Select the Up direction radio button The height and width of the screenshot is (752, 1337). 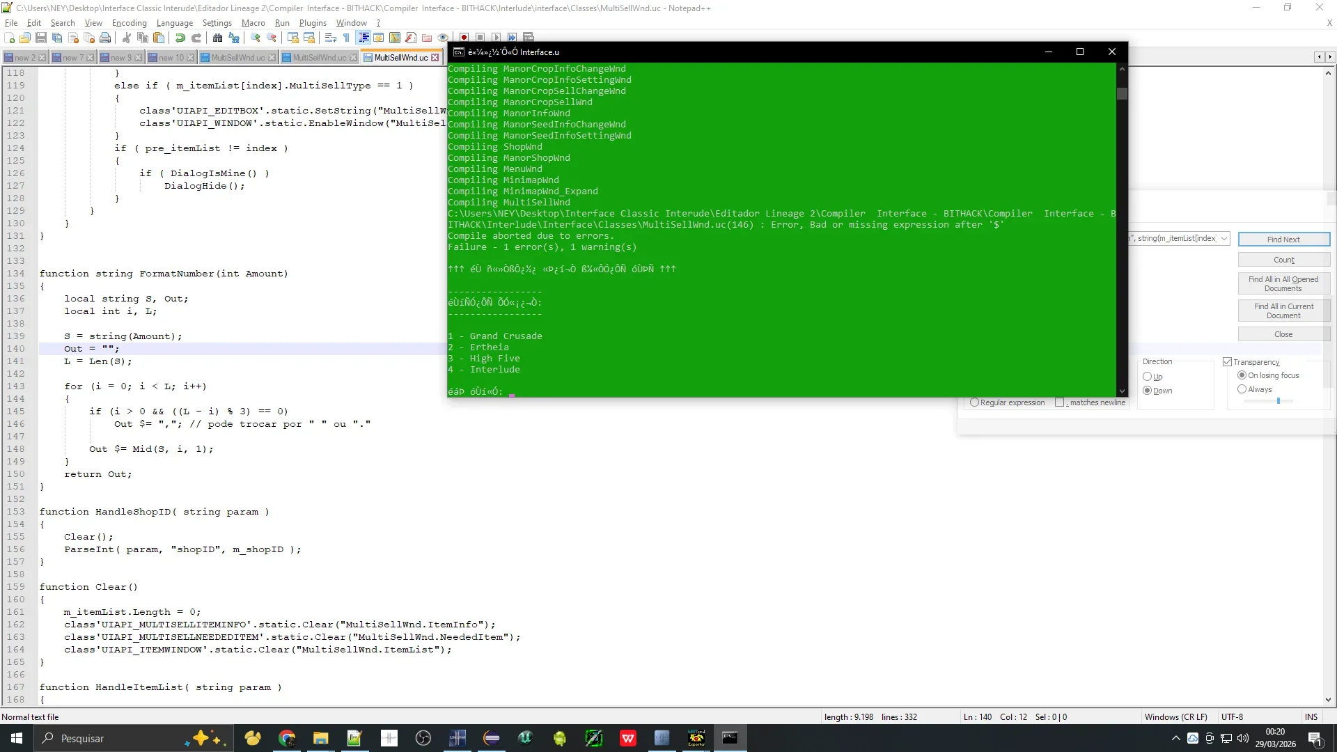pos(1147,377)
